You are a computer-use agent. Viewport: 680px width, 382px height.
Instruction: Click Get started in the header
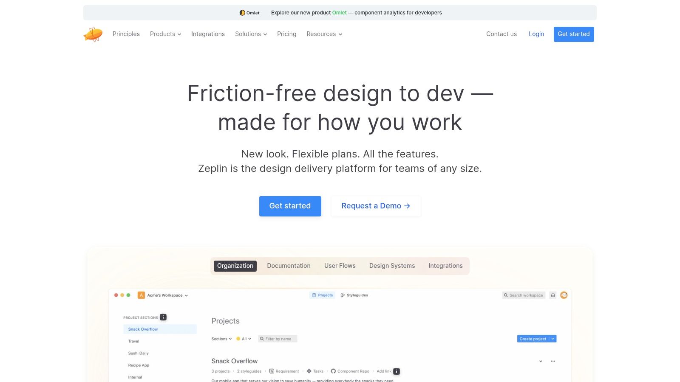tap(574, 34)
